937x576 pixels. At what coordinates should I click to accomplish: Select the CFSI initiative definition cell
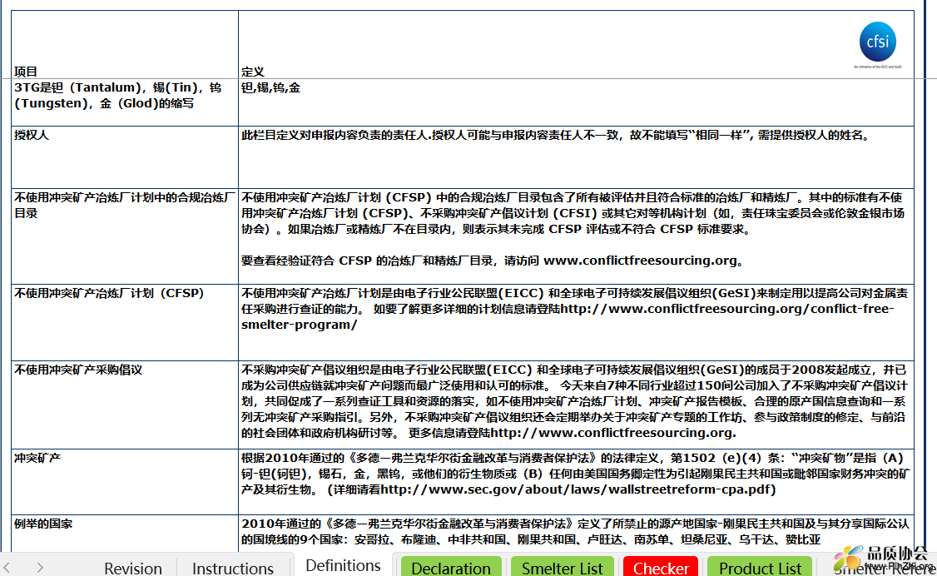pyautogui.click(x=576, y=405)
